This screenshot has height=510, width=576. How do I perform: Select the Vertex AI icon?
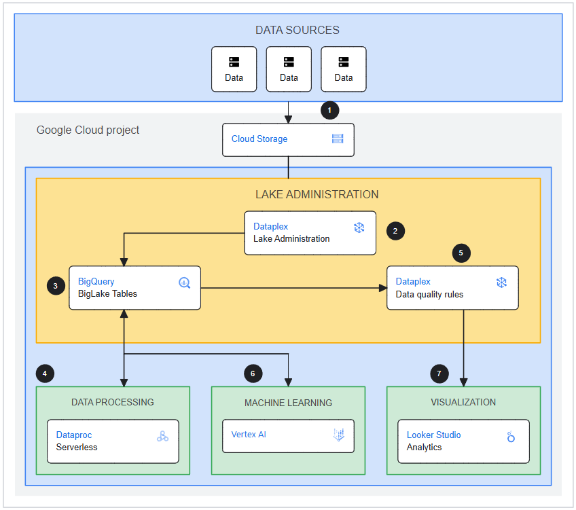[338, 435]
